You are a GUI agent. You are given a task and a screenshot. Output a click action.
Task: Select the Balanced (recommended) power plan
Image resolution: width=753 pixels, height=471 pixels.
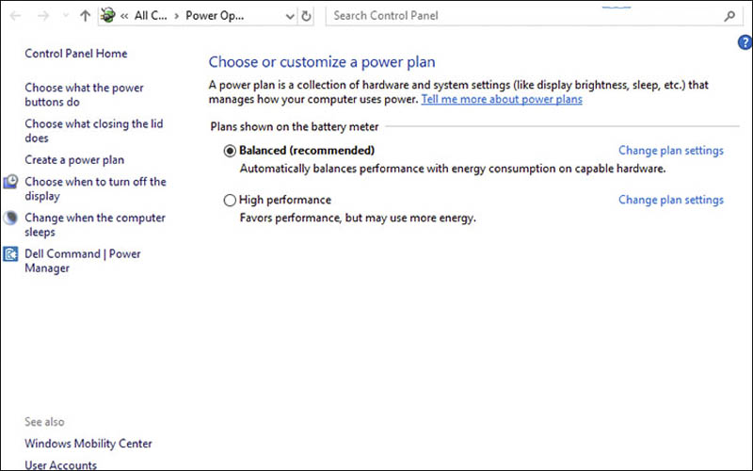coord(231,151)
